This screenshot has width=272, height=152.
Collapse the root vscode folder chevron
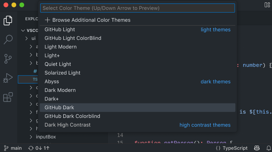(23, 30)
